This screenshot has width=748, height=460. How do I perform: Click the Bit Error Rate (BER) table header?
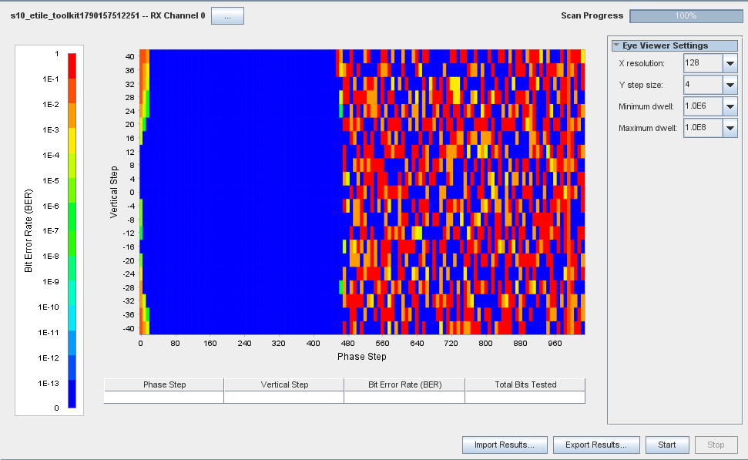click(404, 384)
